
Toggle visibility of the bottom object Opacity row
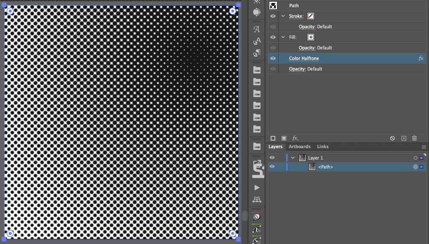[273, 69]
